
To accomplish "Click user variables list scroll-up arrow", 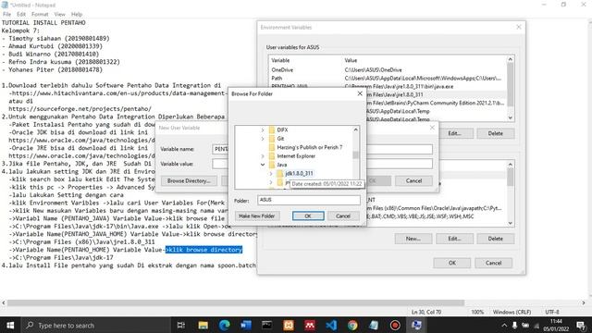I will (511, 59).
